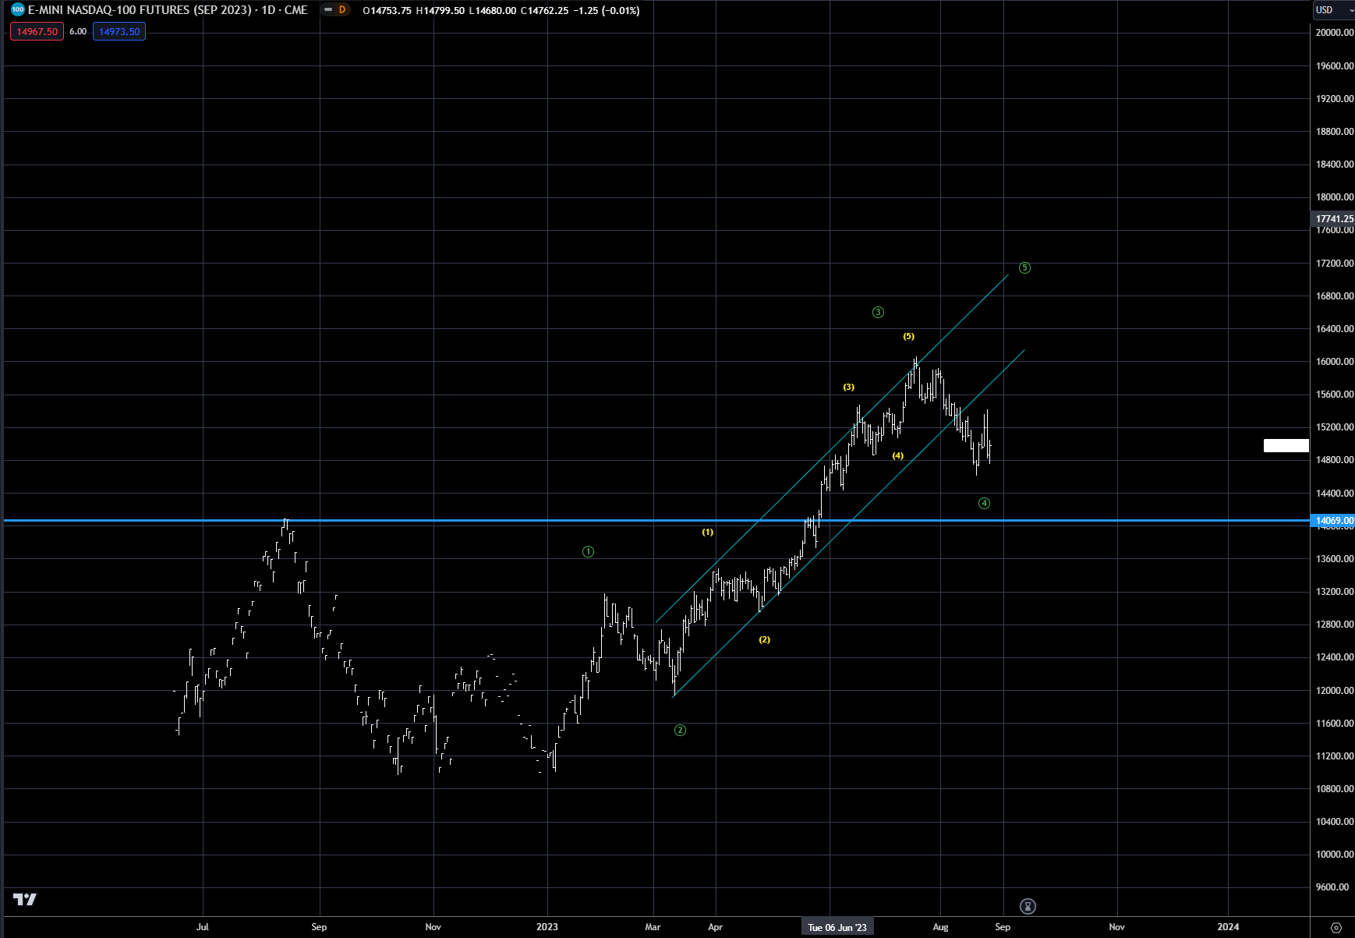The width and height of the screenshot is (1355, 938).
Task: Click the hourglass contract expiration marker
Action: click(1028, 906)
